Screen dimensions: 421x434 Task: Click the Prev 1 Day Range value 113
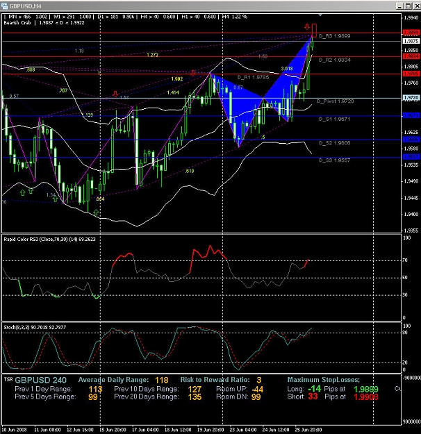coord(95,389)
